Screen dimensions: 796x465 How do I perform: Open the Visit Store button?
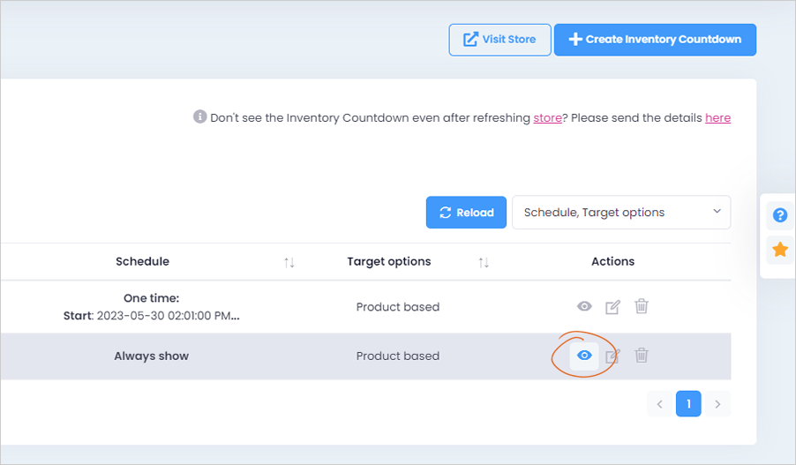(x=499, y=40)
